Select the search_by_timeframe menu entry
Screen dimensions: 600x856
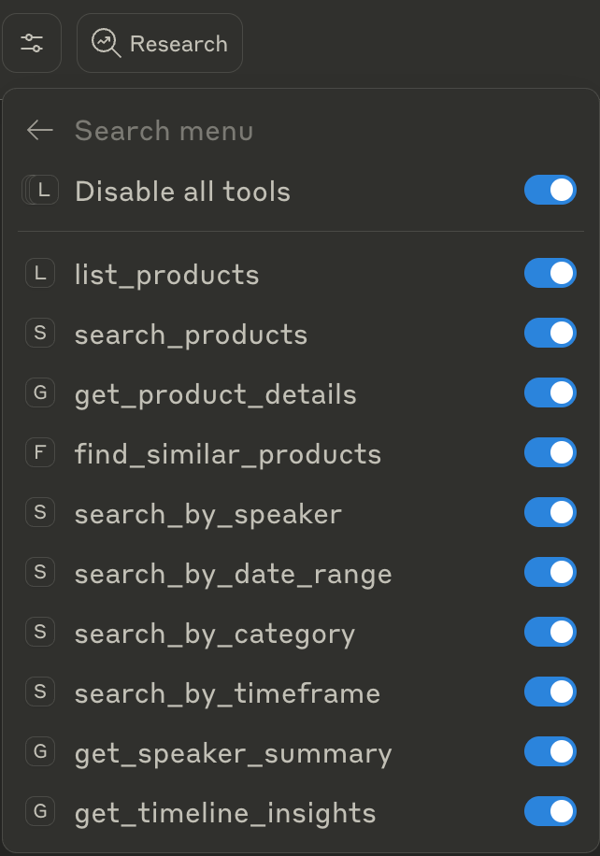(227, 692)
